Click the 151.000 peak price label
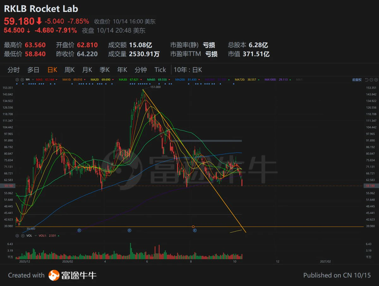The image size is (379, 286). coord(156,87)
